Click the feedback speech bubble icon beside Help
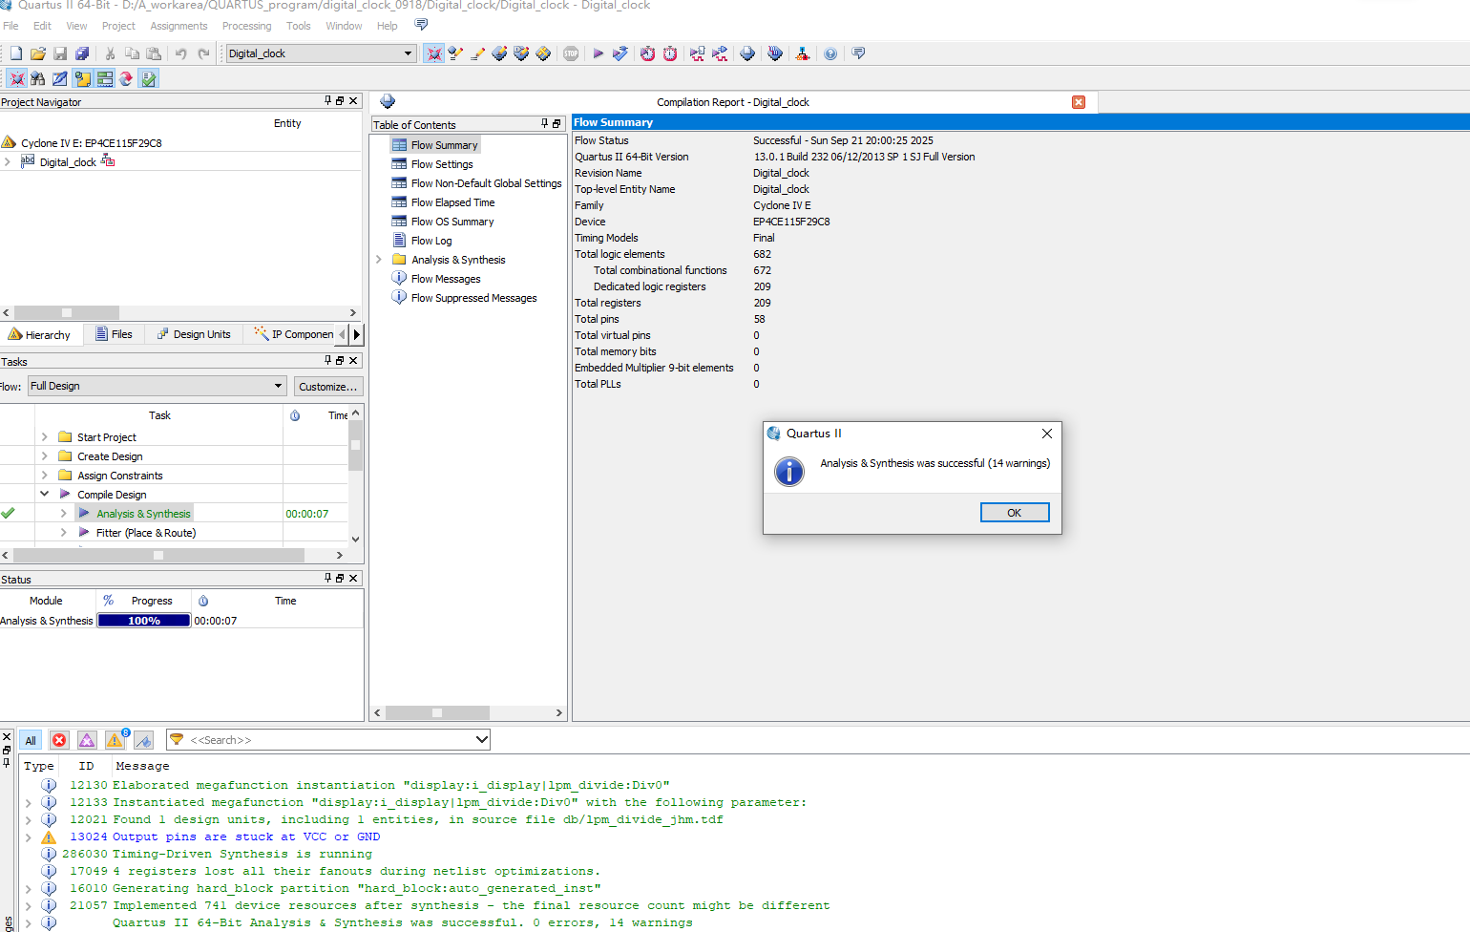 [421, 25]
